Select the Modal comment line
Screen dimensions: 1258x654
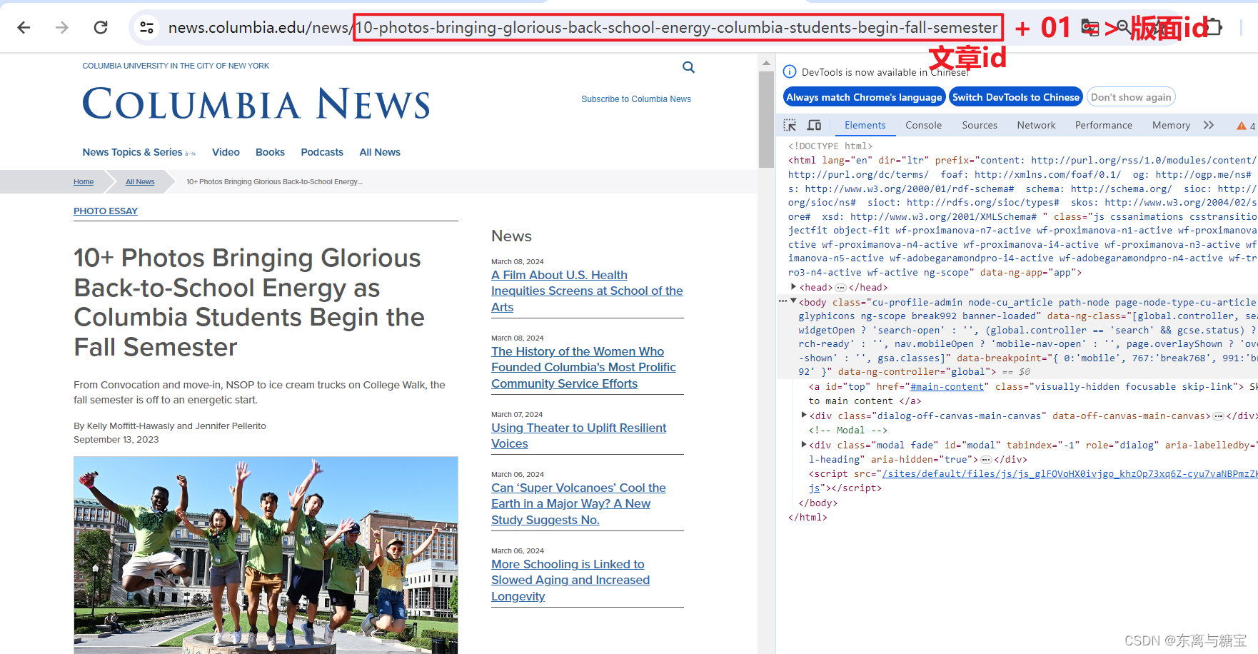848,430
